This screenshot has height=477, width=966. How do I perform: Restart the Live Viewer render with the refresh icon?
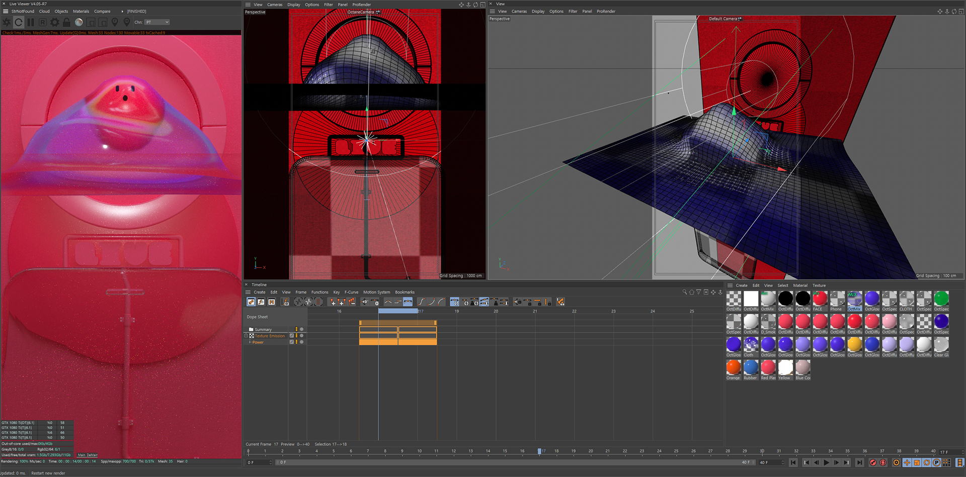(19, 22)
